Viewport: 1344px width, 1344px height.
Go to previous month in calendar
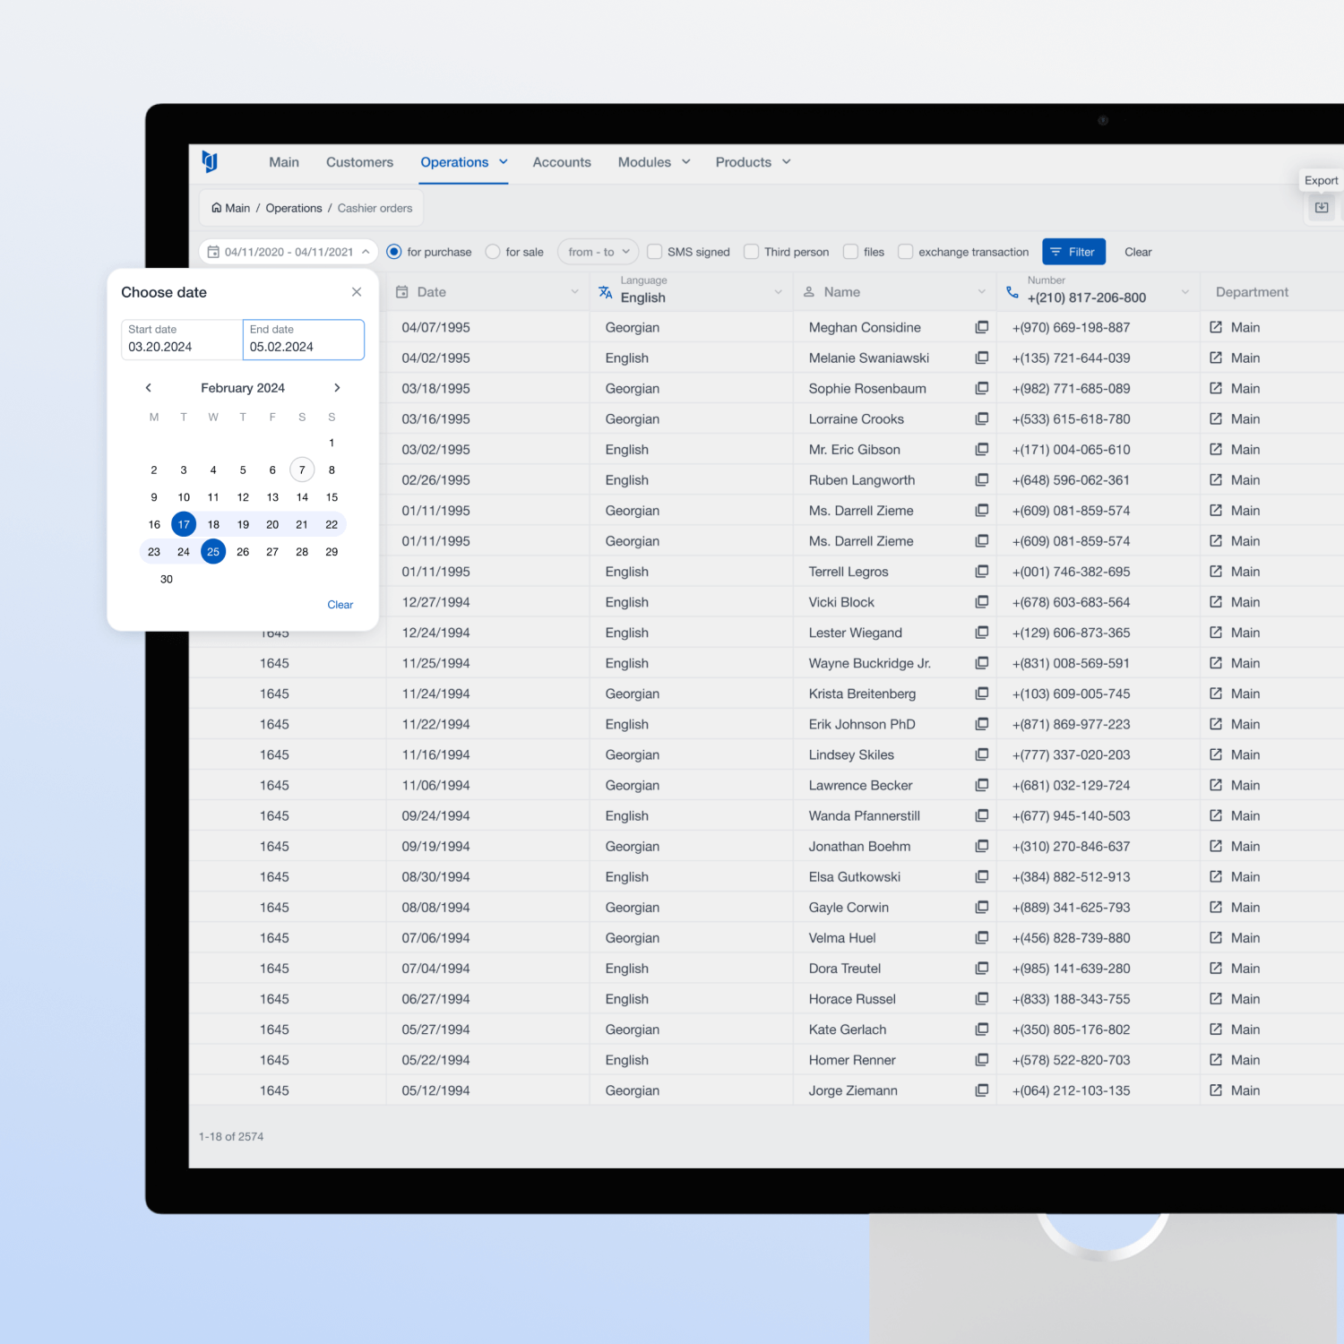[x=149, y=388]
